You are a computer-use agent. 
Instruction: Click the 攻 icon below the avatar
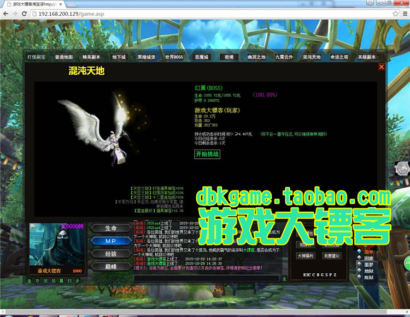38,281
